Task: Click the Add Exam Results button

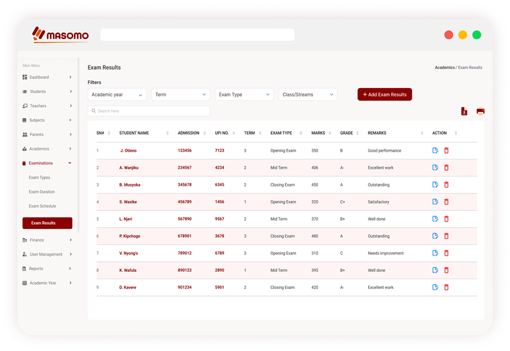Action: coord(384,95)
